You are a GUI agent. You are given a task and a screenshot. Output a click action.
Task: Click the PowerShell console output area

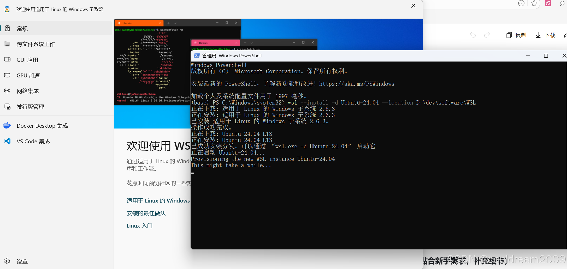(x=379, y=155)
